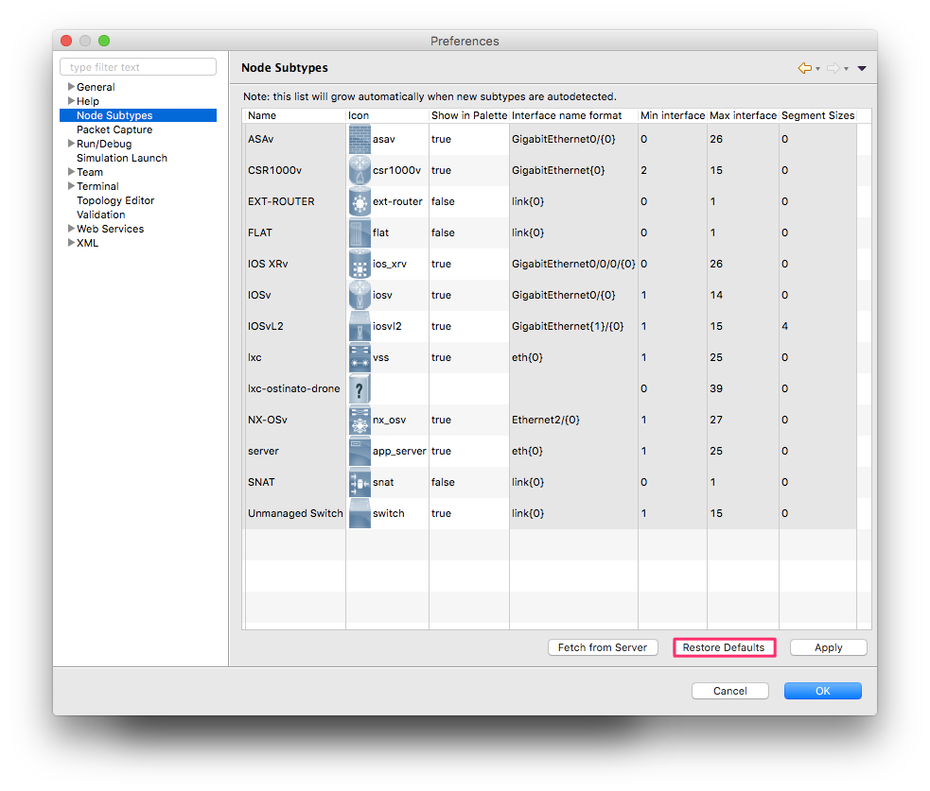Screen dimensions: 930x791
Task: Click the snat icon
Action: 360,482
